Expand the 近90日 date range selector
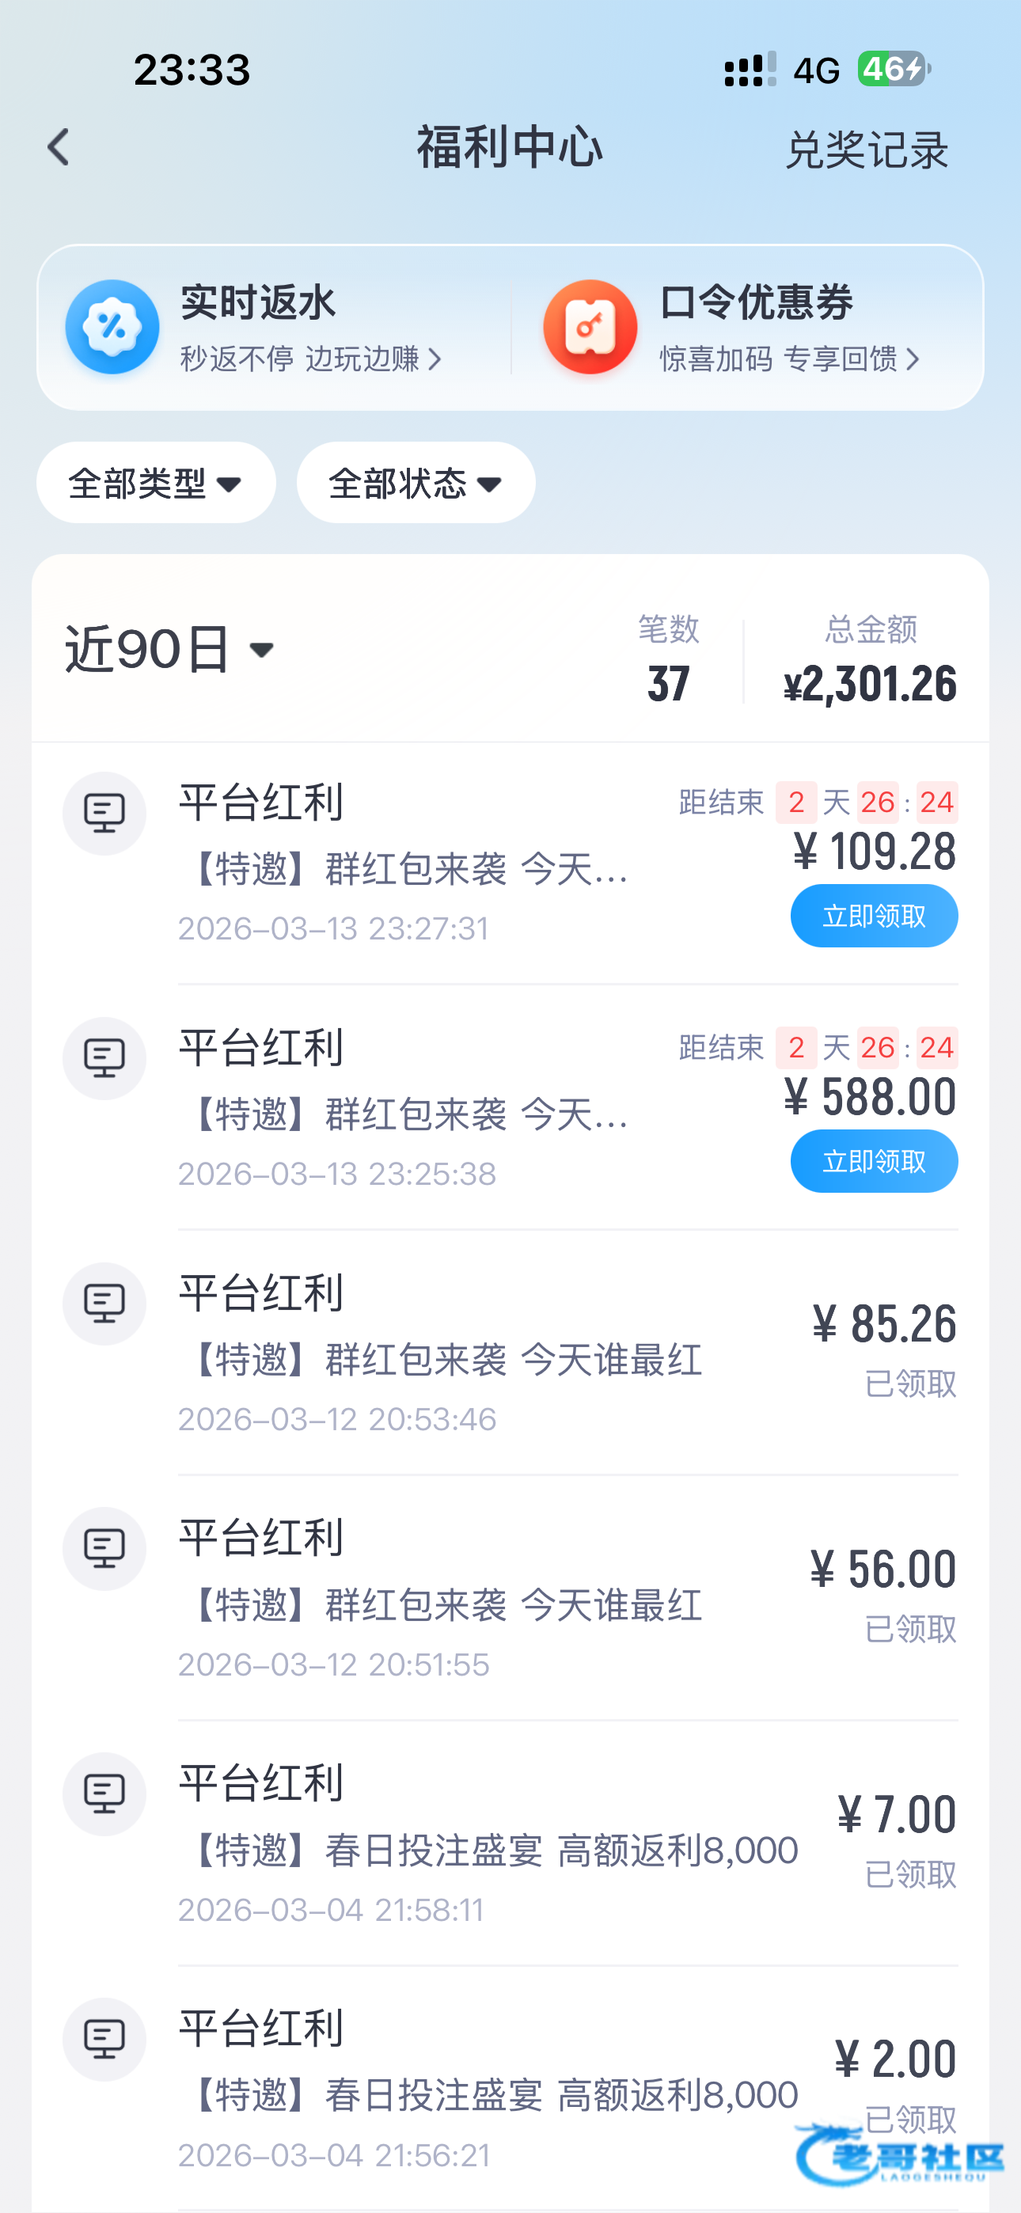The image size is (1021, 2213). (170, 650)
